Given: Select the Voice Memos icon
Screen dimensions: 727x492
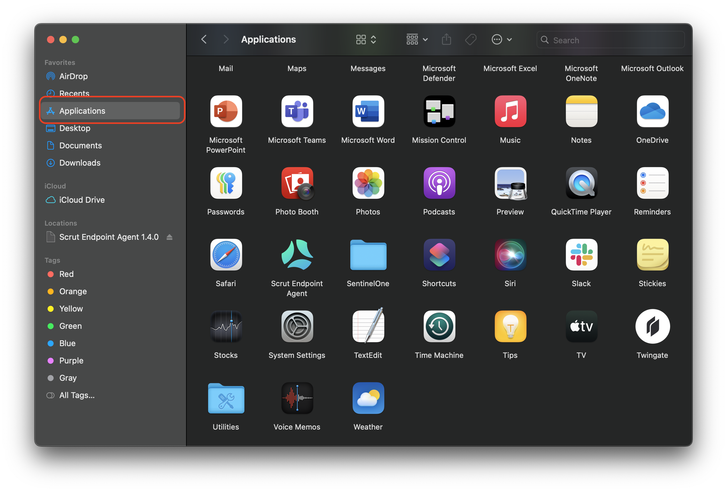Looking at the screenshot, I should pos(297,398).
